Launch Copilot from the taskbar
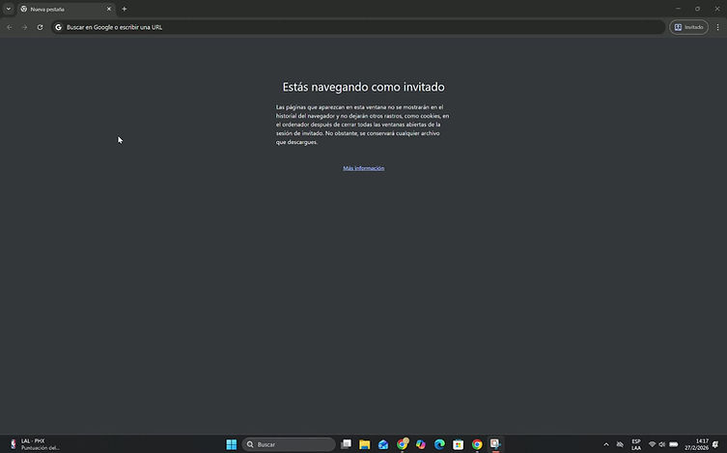This screenshot has height=453, width=727. [x=421, y=444]
